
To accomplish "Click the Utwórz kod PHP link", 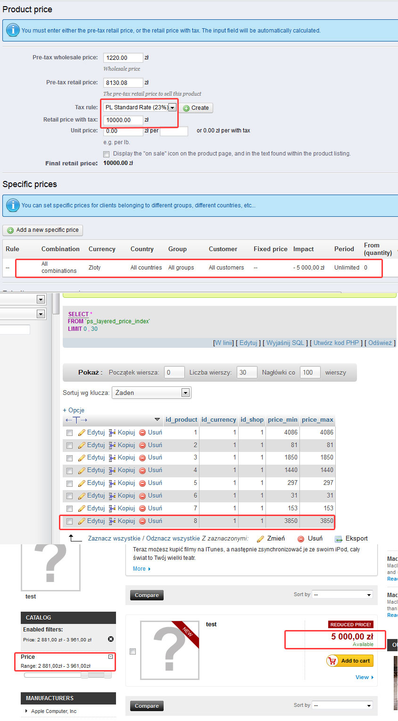I will coord(336,343).
